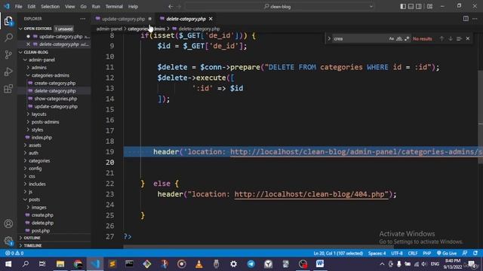Change UTF-8 encoding in status bar
The width and height of the screenshot is (483, 271).
point(397,253)
